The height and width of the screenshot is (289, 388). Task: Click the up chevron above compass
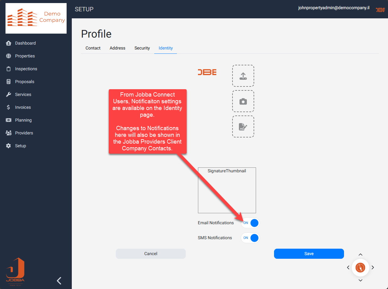click(x=360, y=255)
